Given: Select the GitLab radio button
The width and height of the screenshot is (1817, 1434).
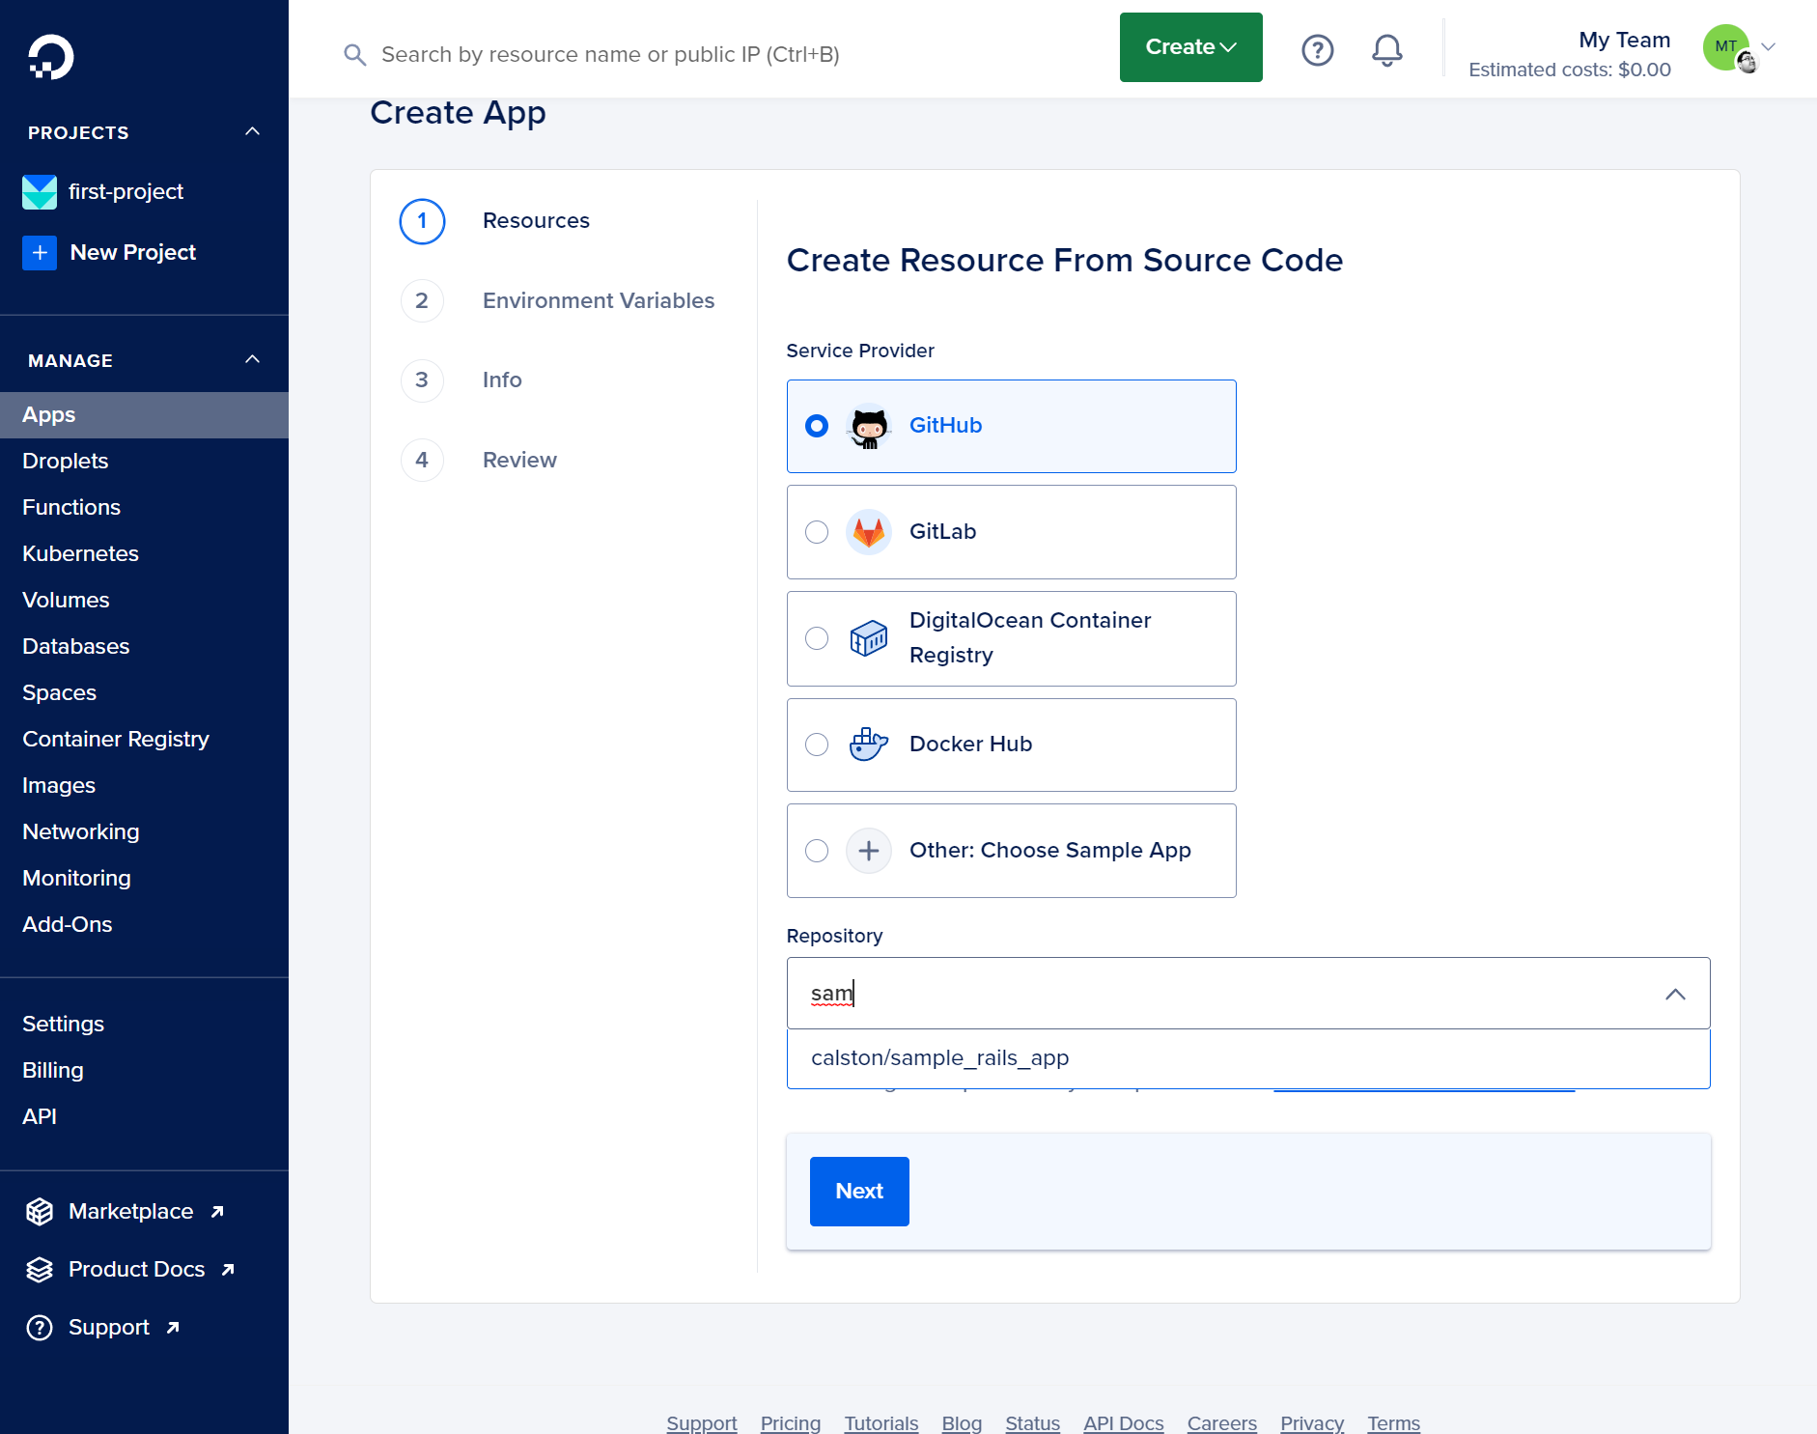Looking at the screenshot, I should coord(817,532).
